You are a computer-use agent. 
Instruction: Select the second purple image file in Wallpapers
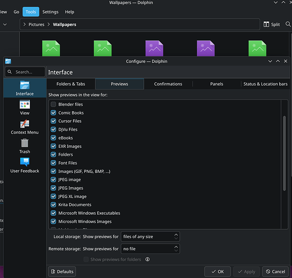[x=206, y=48]
